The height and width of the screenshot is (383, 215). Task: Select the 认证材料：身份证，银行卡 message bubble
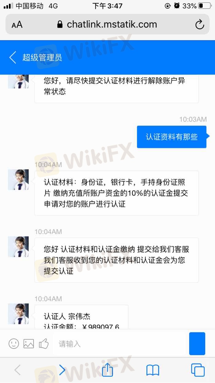tap(117, 193)
